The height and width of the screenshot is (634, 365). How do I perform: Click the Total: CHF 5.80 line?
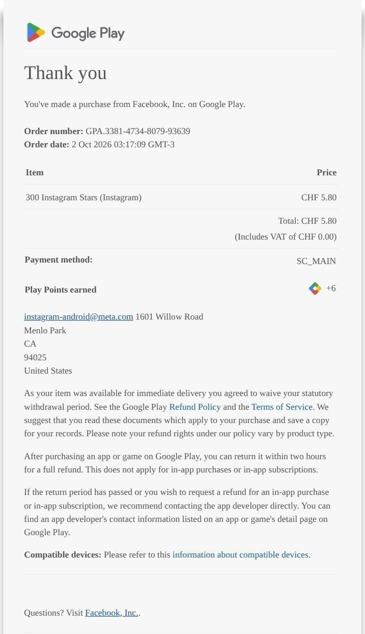pyautogui.click(x=308, y=221)
